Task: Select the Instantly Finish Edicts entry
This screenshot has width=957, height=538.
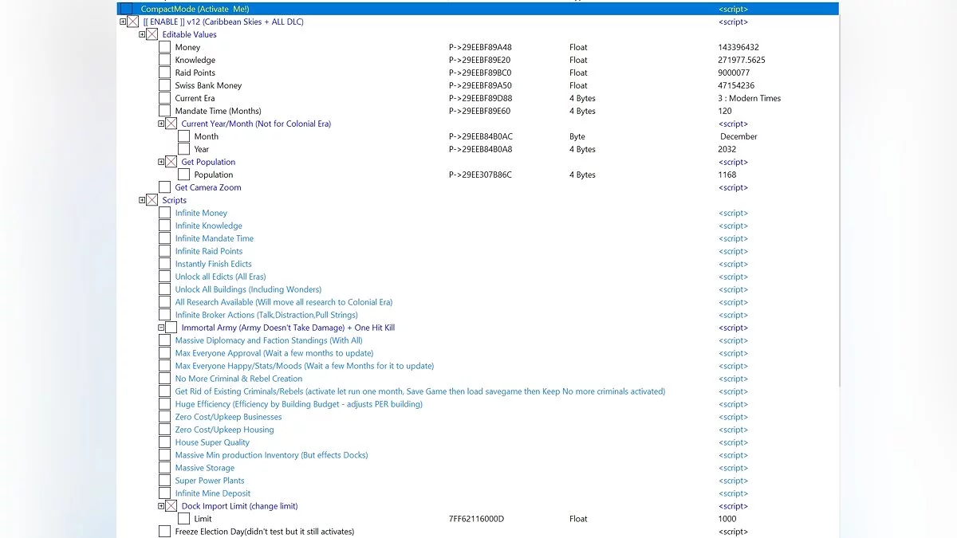Action: [x=213, y=264]
